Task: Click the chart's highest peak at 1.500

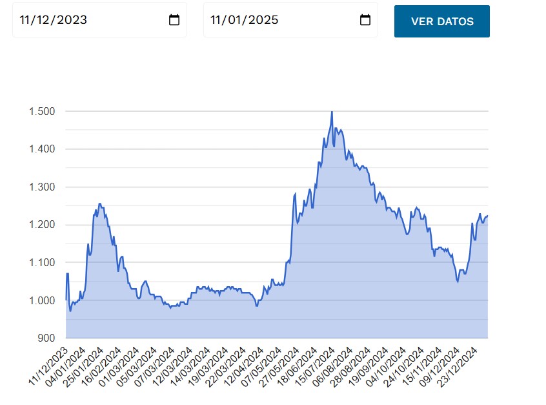Action: click(332, 112)
